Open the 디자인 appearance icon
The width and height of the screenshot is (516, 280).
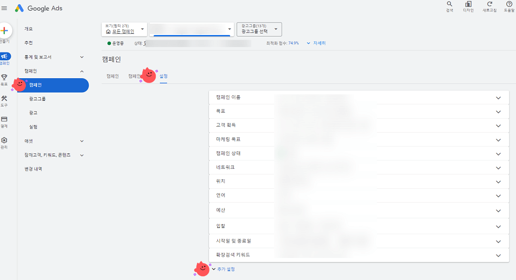468,4
